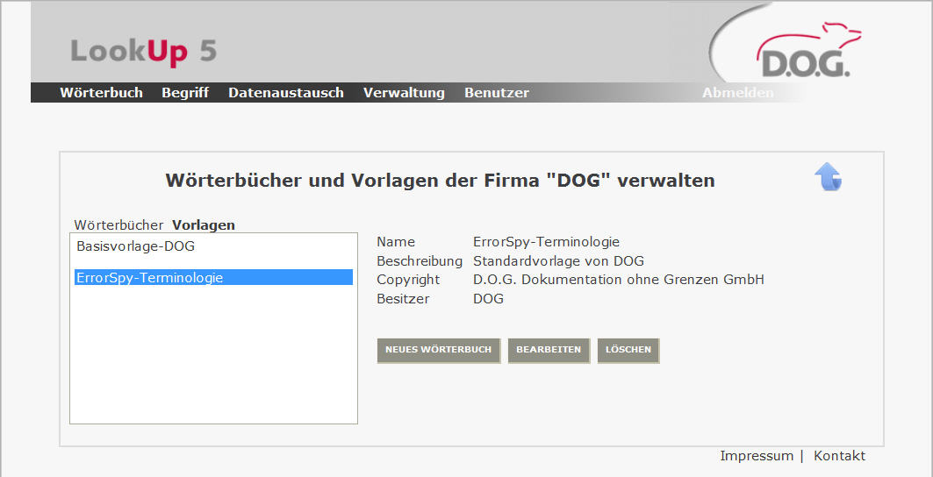
Task: Click the copyright text D.O.G. Dokumentation ohne Grenzen GmbH
Action: point(618,280)
